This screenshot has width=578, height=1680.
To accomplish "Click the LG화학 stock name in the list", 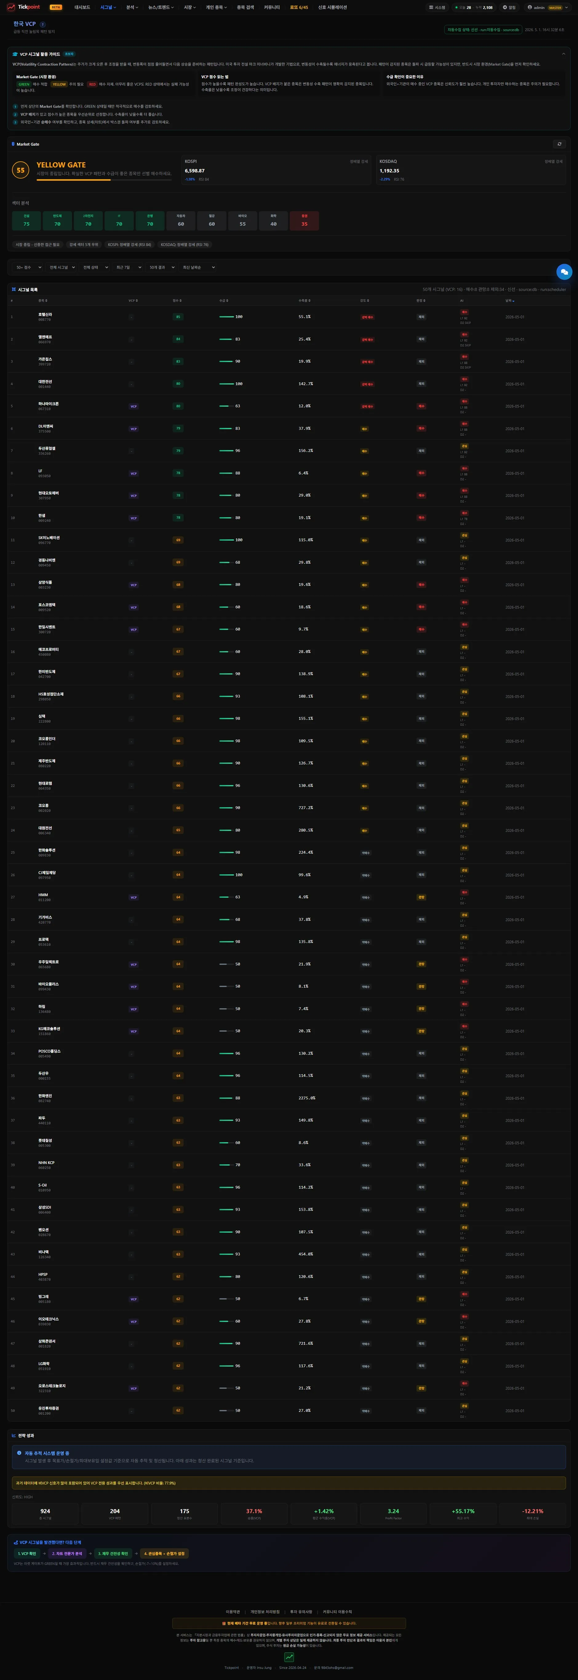I will [44, 1364].
